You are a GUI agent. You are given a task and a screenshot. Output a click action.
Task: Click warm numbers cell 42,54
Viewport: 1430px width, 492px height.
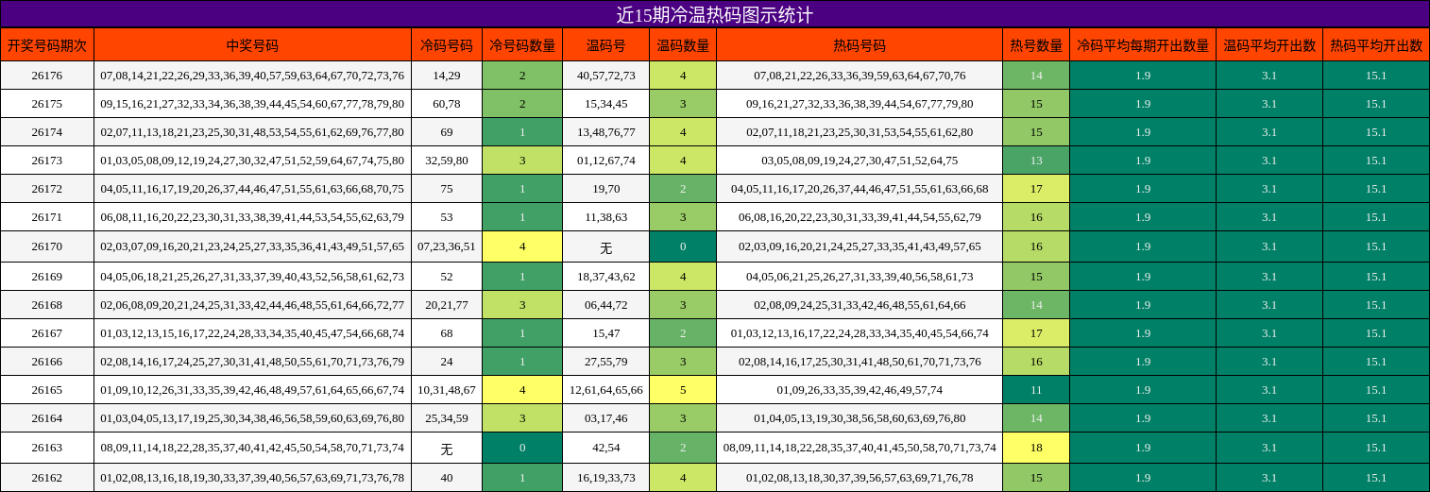[605, 448]
